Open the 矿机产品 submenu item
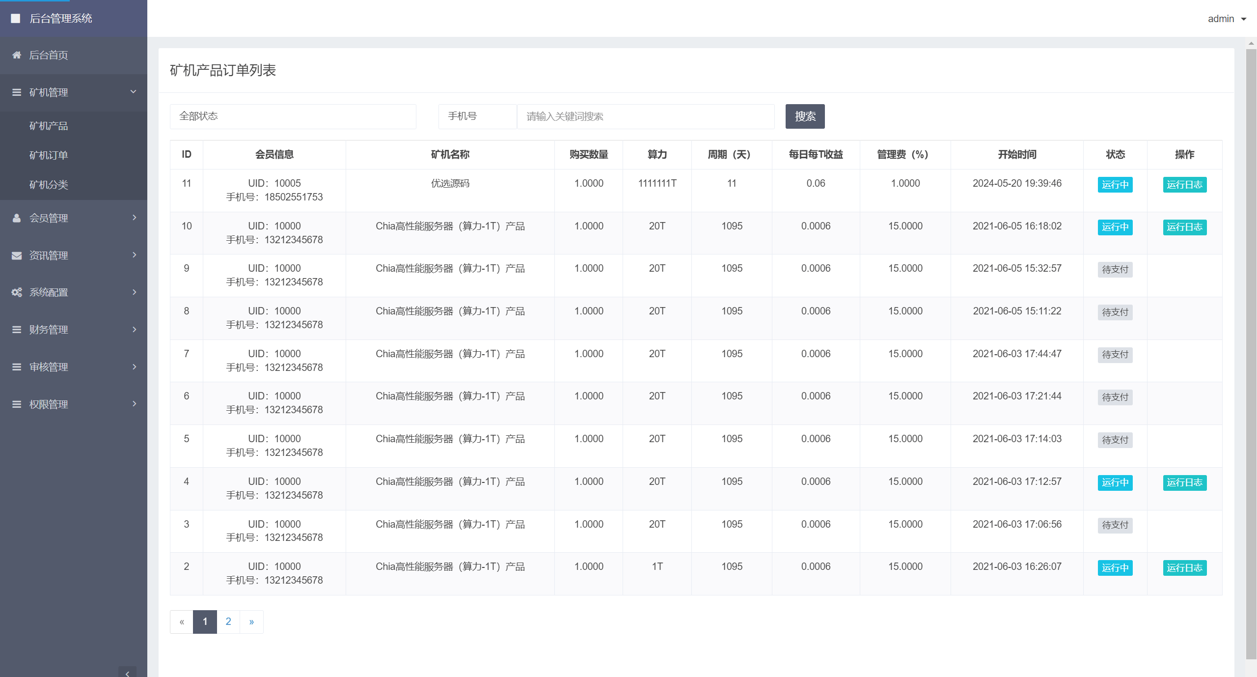This screenshot has width=1257, height=677. pyautogui.click(x=49, y=126)
